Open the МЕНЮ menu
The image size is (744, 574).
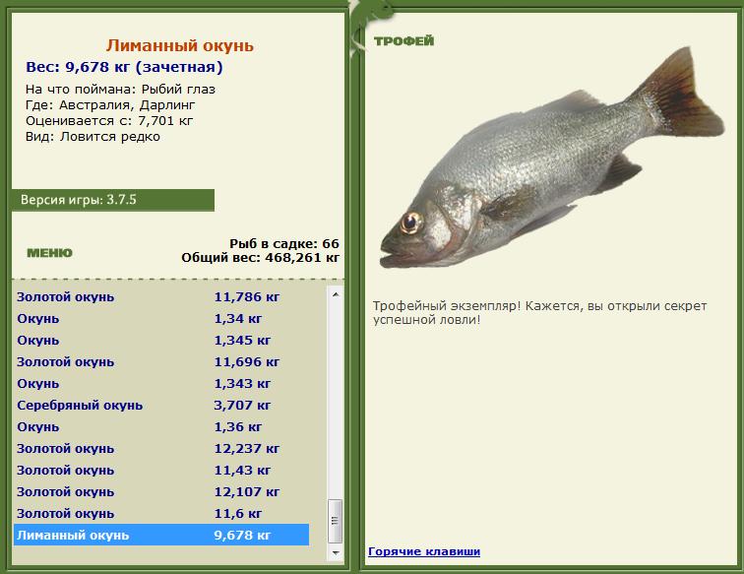click(x=49, y=253)
